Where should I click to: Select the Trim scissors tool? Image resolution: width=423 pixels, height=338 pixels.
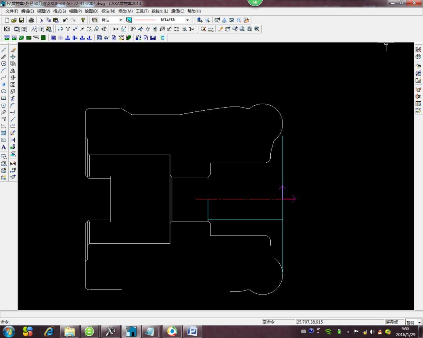click(13, 98)
